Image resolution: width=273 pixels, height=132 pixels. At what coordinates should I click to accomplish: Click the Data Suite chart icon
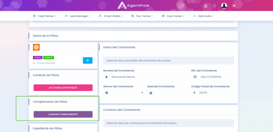tap(194, 16)
